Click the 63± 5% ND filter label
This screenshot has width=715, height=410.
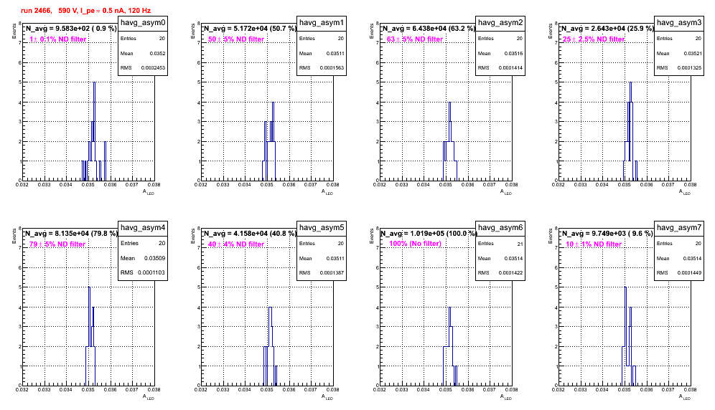click(415, 39)
